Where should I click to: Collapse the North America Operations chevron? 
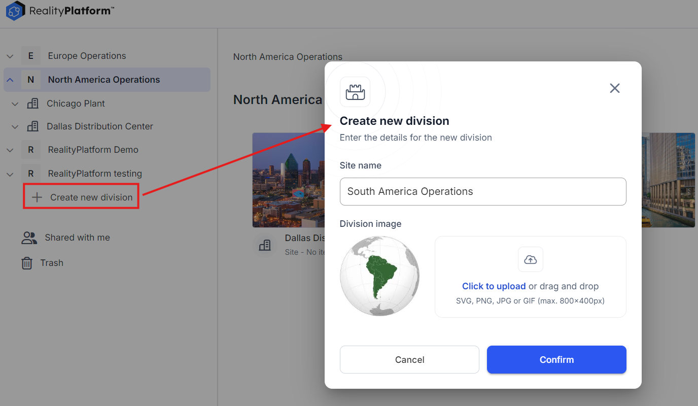(x=10, y=80)
